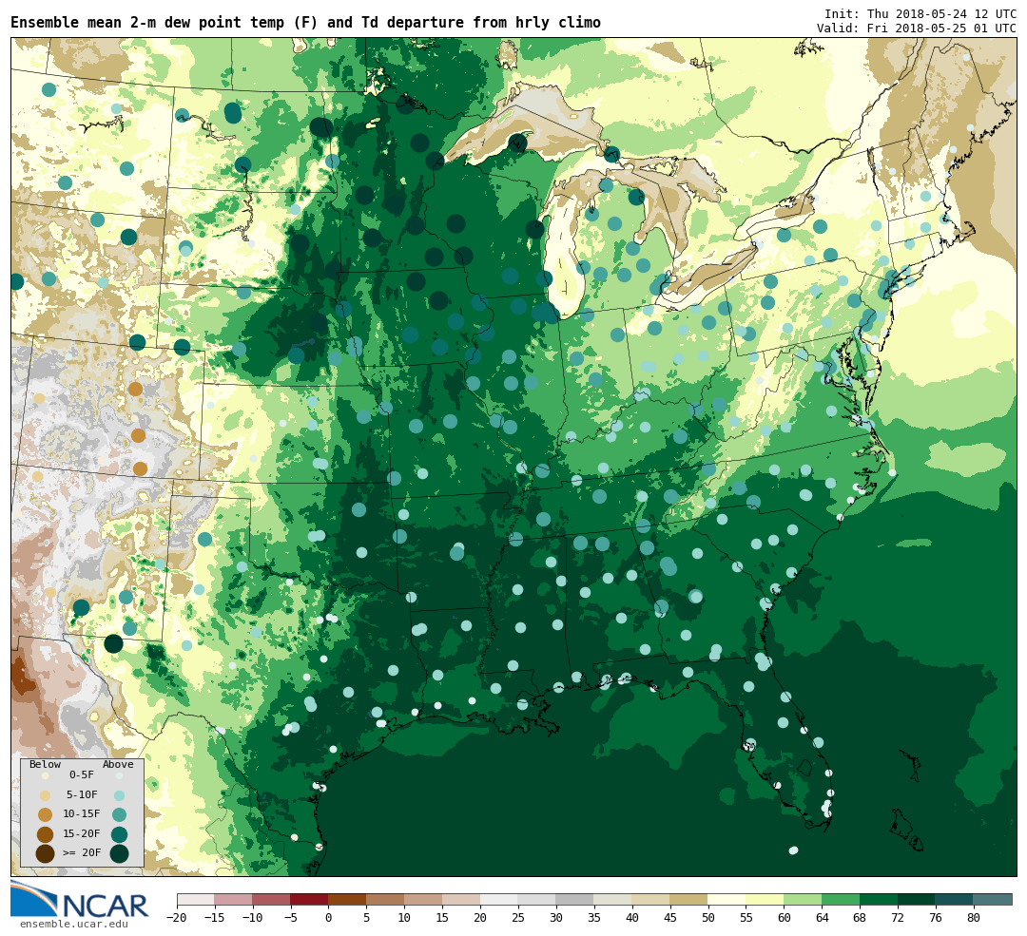The width and height of the screenshot is (1027, 936).
Task: Pick the light green colorbar swatch between 60 and 64
Action: click(803, 899)
